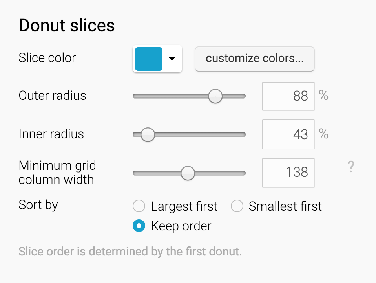376x283 pixels.
Task: Click the blue slice color swatch
Action: coord(149,59)
